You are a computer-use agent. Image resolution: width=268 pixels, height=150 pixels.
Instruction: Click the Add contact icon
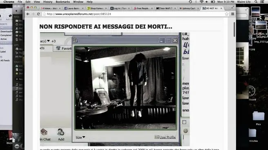click(61, 132)
